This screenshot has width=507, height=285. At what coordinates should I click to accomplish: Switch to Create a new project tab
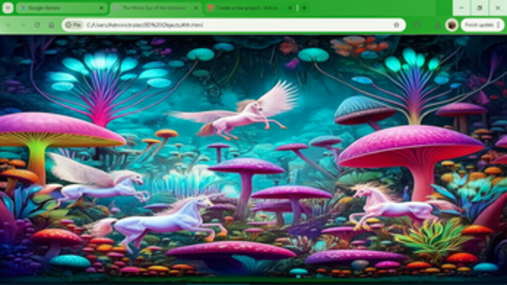[x=245, y=8]
